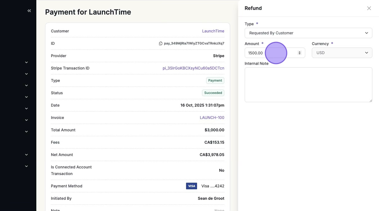Screen dimensions: 379x211
Task: Focus the Amount field with 1500.00
Action: click(275, 53)
